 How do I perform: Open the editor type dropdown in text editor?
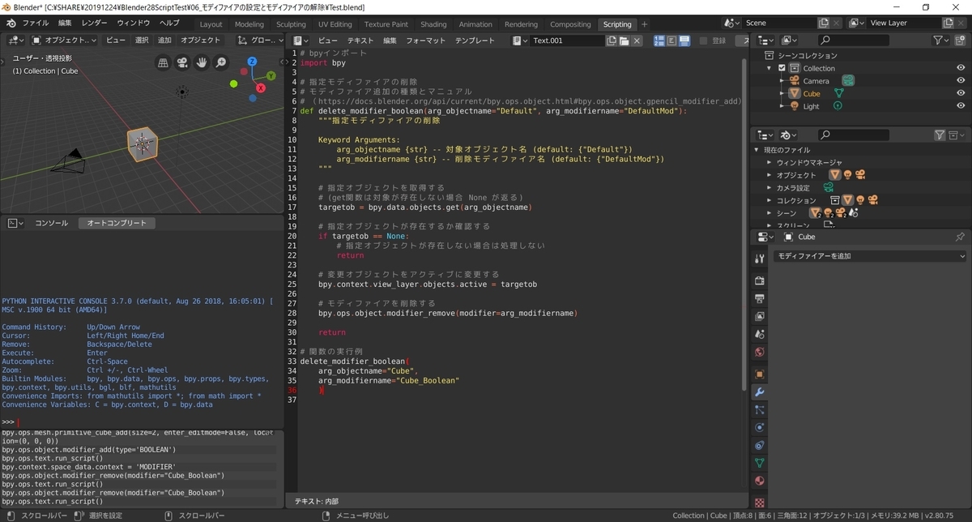tap(301, 40)
